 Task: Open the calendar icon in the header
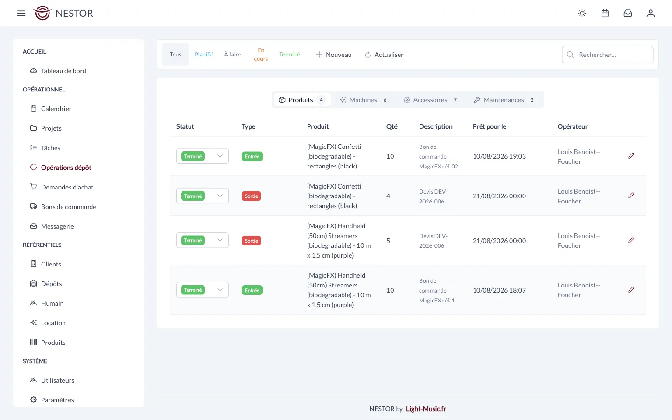coord(605,13)
